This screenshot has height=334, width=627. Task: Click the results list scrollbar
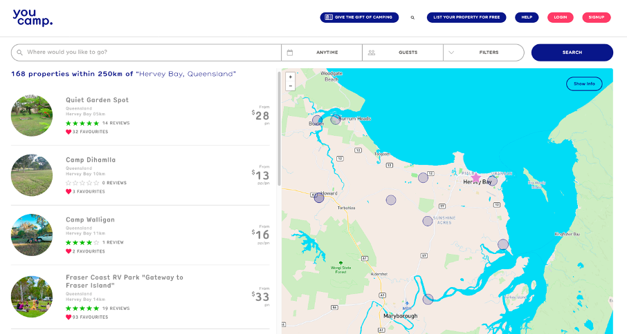point(279,128)
